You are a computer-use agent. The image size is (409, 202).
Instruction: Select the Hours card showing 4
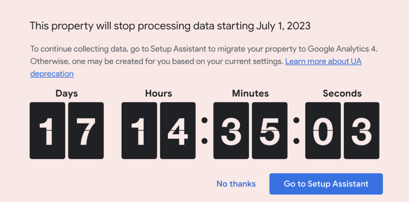[x=178, y=131]
